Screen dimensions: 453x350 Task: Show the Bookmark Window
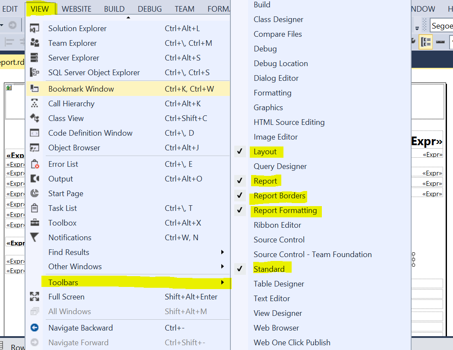pyautogui.click(x=82, y=89)
